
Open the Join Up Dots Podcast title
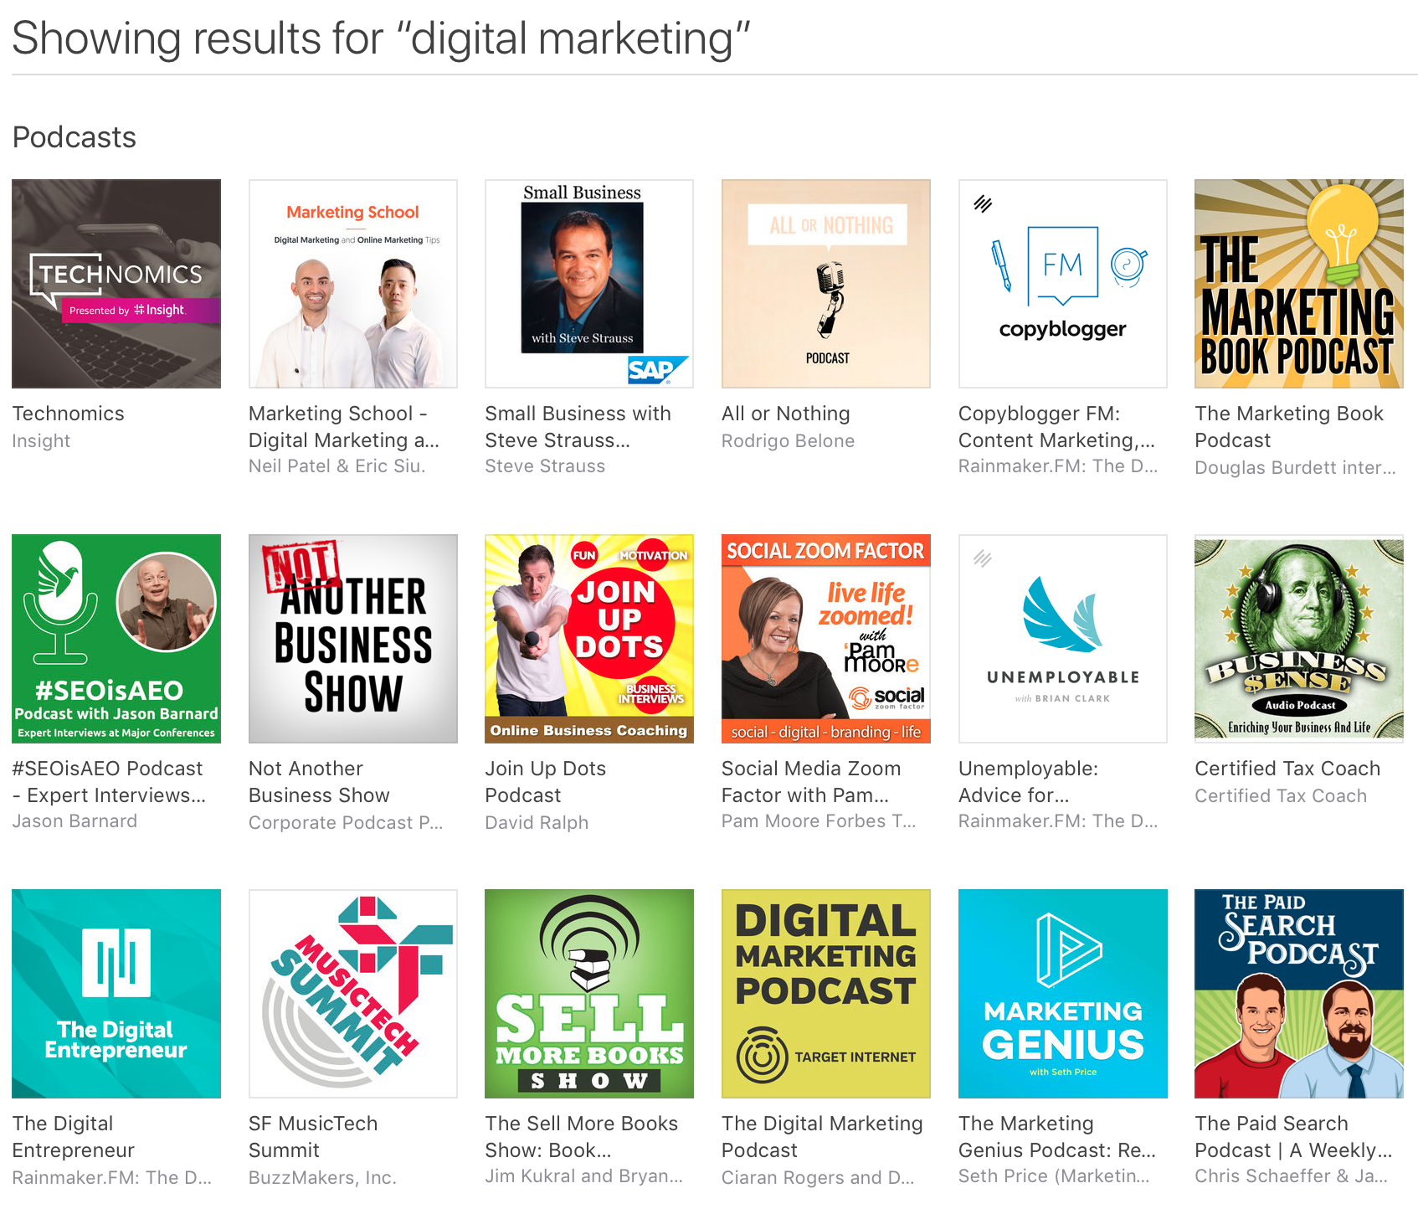(x=546, y=782)
